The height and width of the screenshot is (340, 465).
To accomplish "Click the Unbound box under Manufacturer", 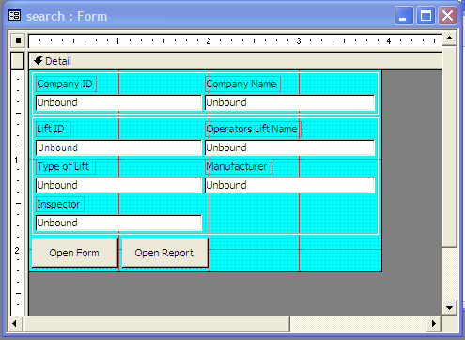I will tap(289, 185).
